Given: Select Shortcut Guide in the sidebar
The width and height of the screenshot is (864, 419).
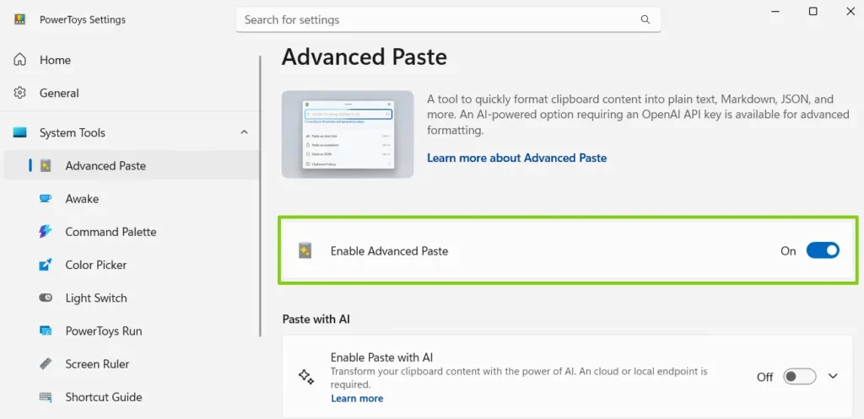Looking at the screenshot, I should 130,397.
